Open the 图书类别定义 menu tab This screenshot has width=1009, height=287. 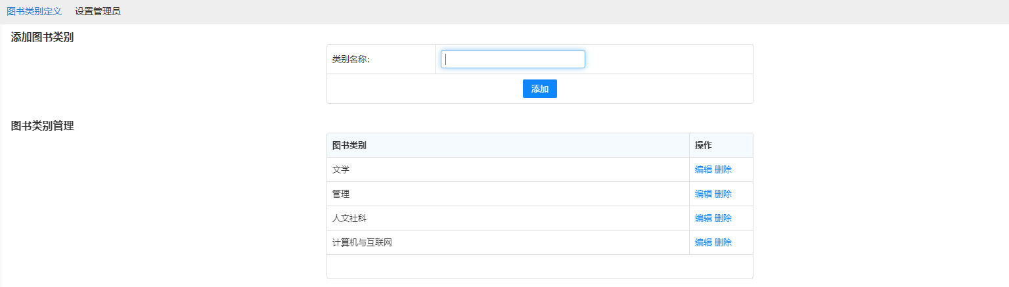tap(34, 11)
